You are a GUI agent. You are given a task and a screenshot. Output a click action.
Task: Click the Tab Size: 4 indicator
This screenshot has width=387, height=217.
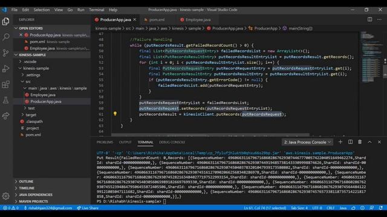pyautogui.click(x=299, y=208)
